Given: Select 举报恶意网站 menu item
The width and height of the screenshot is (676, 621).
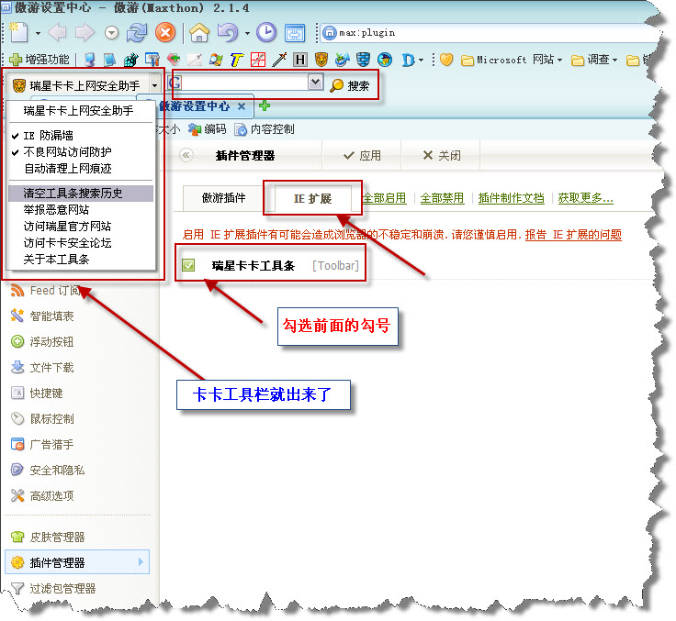Looking at the screenshot, I should 81,210.
